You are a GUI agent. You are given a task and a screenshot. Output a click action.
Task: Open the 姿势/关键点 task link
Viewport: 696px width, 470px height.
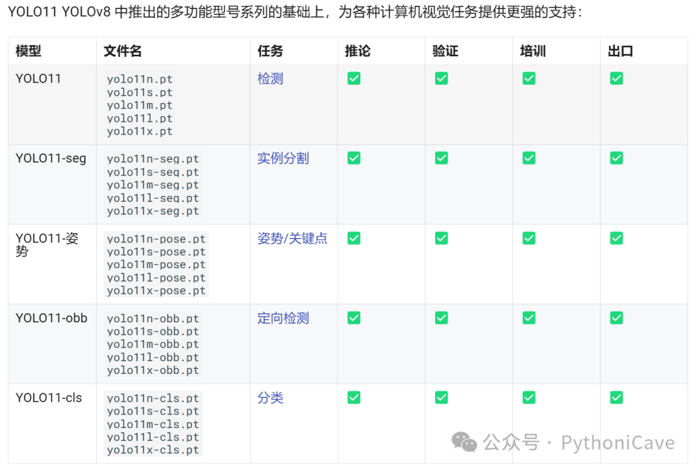coord(292,238)
